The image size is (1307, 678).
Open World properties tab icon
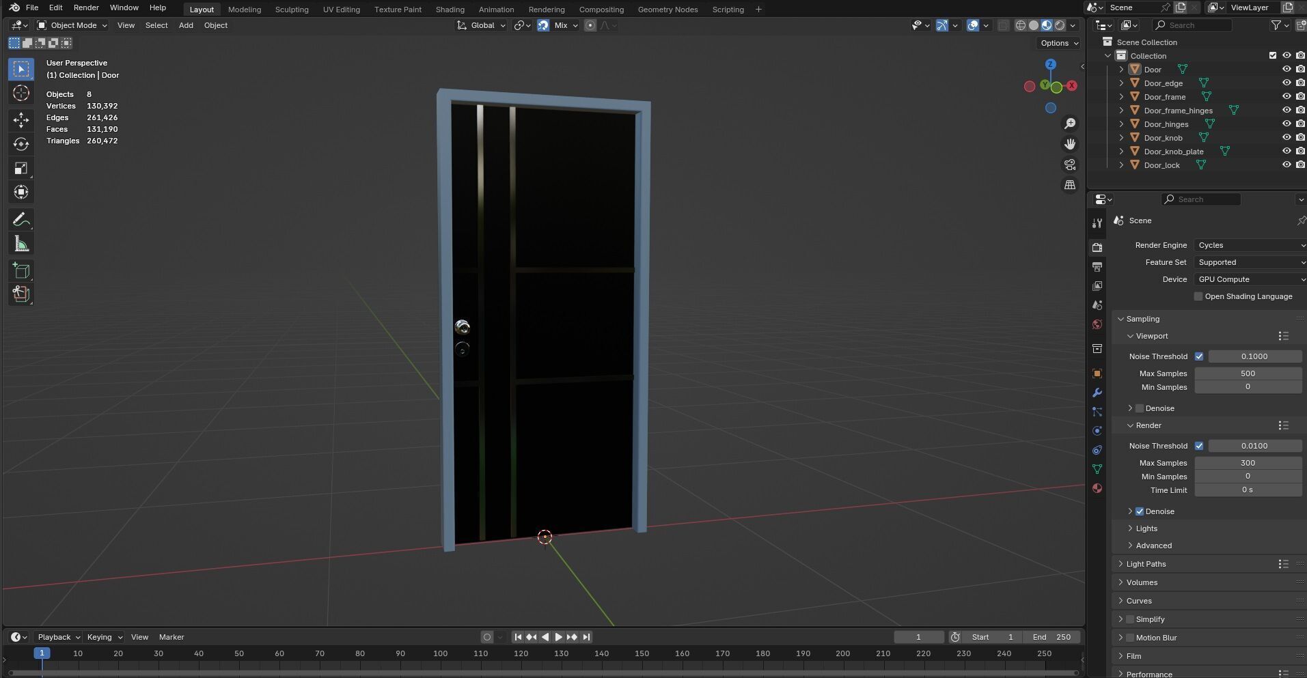(x=1097, y=324)
